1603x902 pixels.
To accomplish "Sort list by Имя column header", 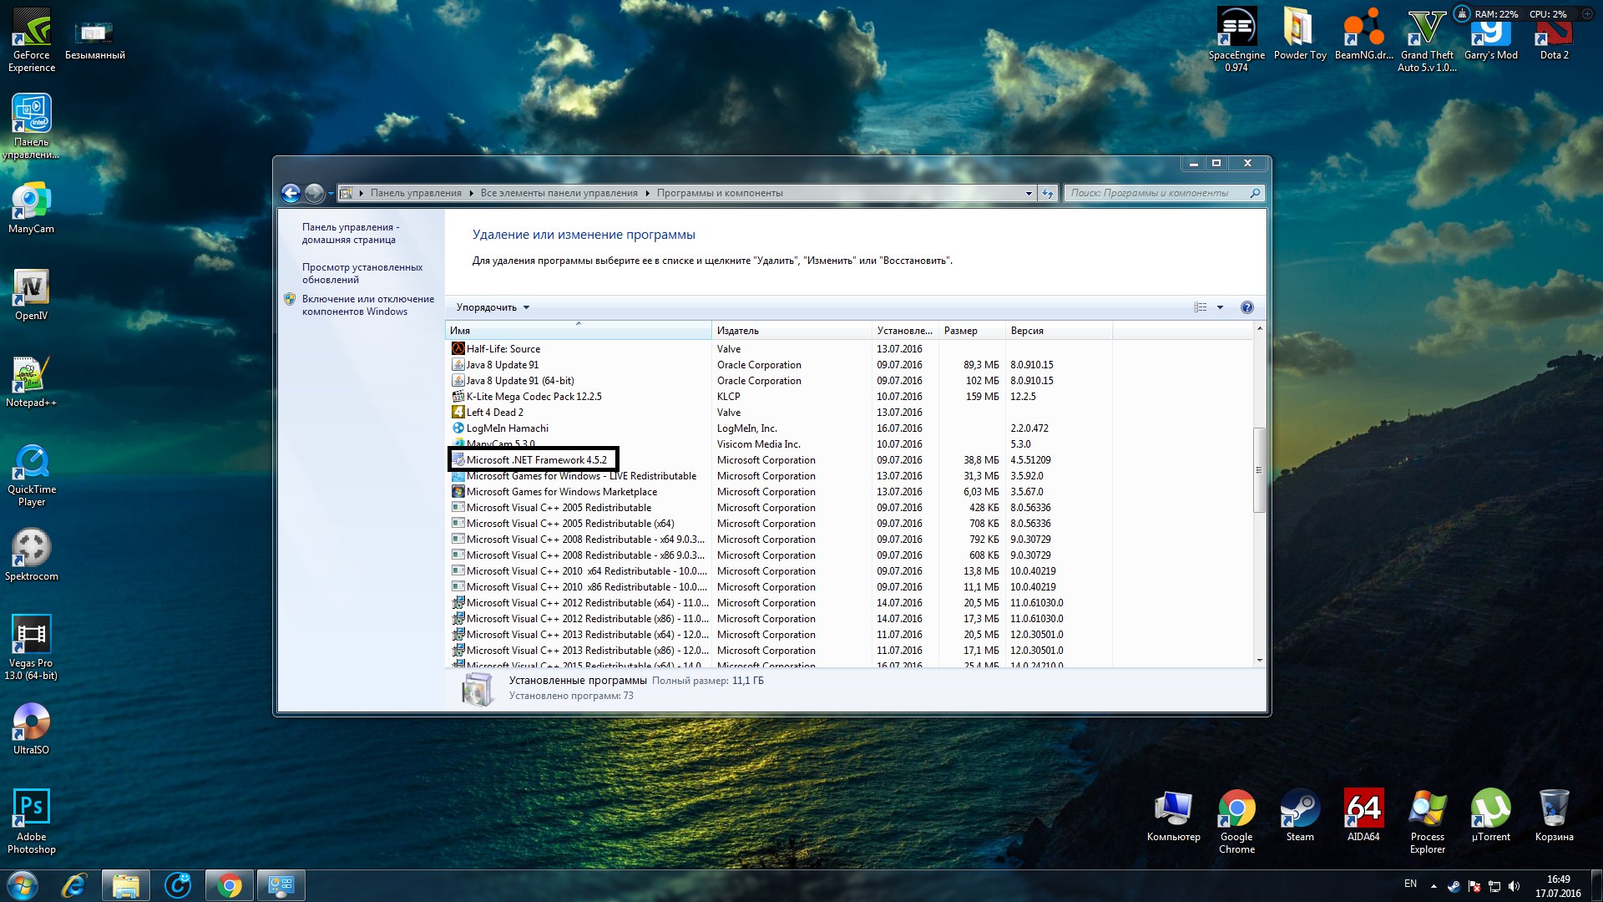I will pos(578,331).
